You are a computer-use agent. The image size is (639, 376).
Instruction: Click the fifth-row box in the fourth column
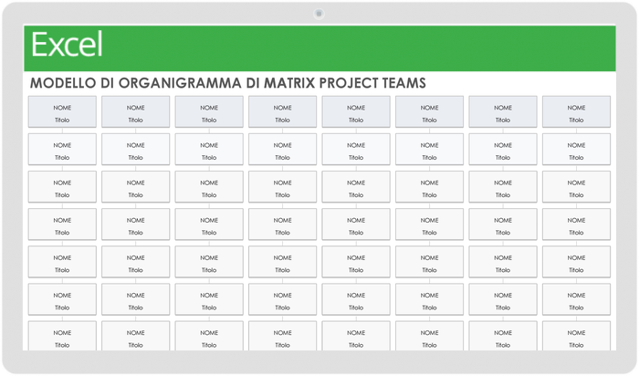point(282,262)
